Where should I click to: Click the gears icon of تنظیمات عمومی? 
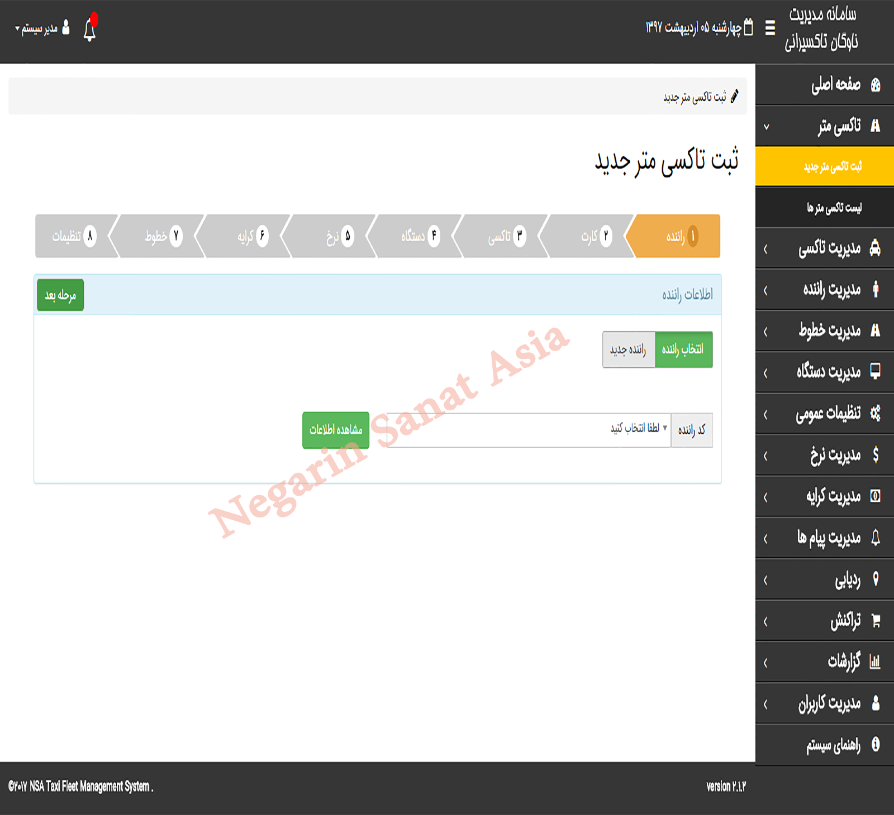pyautogui.click(x=876, y=413)
